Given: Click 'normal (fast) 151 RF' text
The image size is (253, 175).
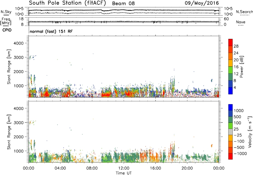Looking at the screenshot, I should 51,31.
